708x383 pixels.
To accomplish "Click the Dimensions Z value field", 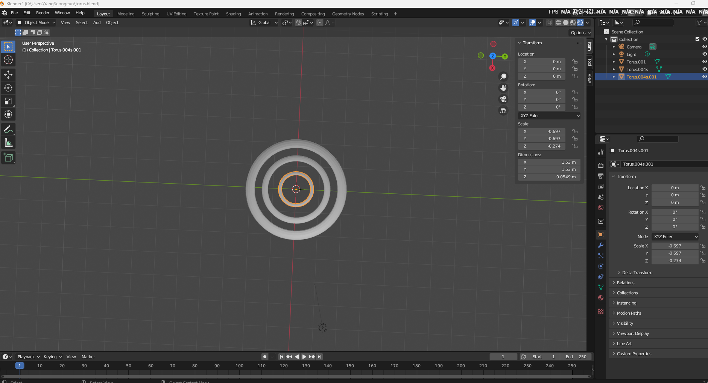I will pos(549,177).
